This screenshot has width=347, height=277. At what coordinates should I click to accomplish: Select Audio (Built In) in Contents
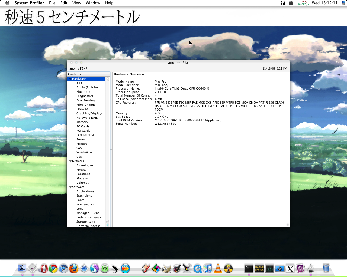[87, 87]
